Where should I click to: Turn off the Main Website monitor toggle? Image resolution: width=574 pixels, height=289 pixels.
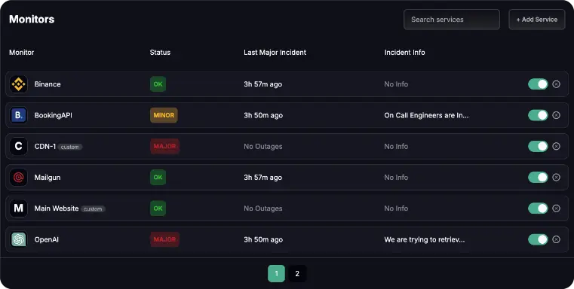[538, 208]
